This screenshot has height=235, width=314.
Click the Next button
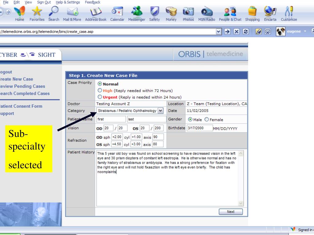point(231,212)
